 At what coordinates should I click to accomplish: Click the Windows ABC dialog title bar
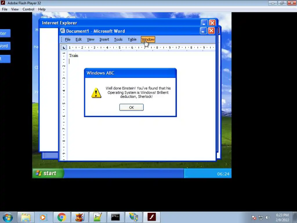point(130,73)
